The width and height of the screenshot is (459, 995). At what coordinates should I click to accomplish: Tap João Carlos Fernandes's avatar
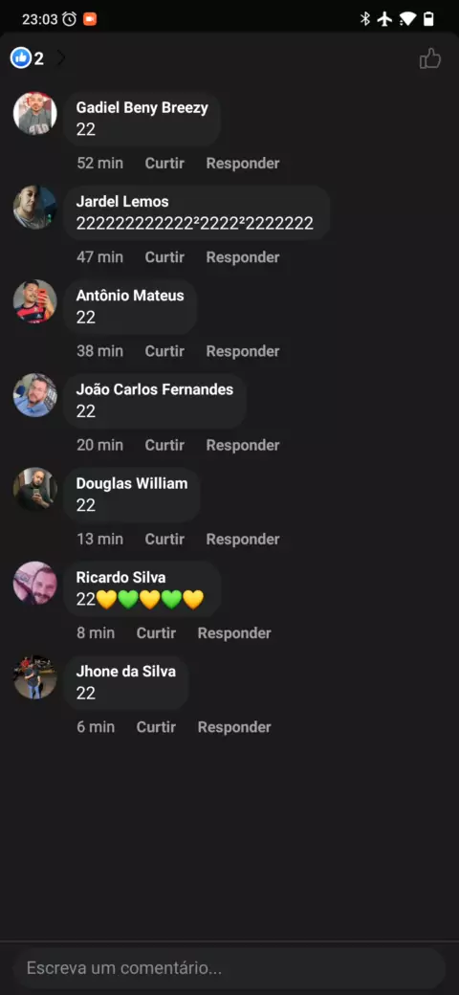tap(34, 395)
